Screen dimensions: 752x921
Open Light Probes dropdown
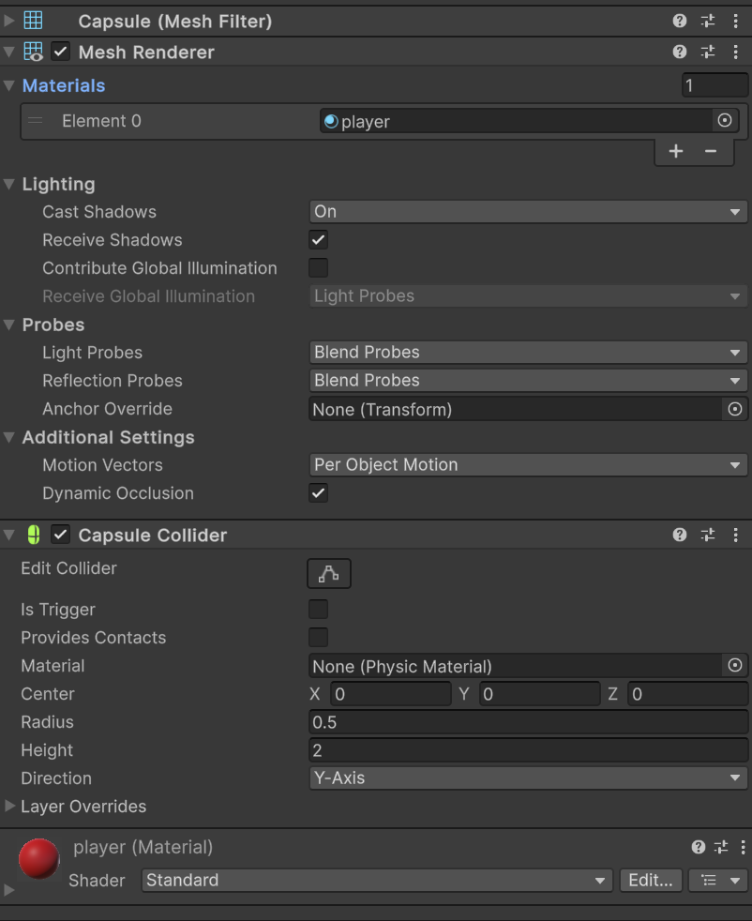tap(528, 352)
